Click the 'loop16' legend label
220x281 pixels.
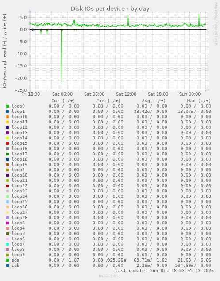click(19, 149)
